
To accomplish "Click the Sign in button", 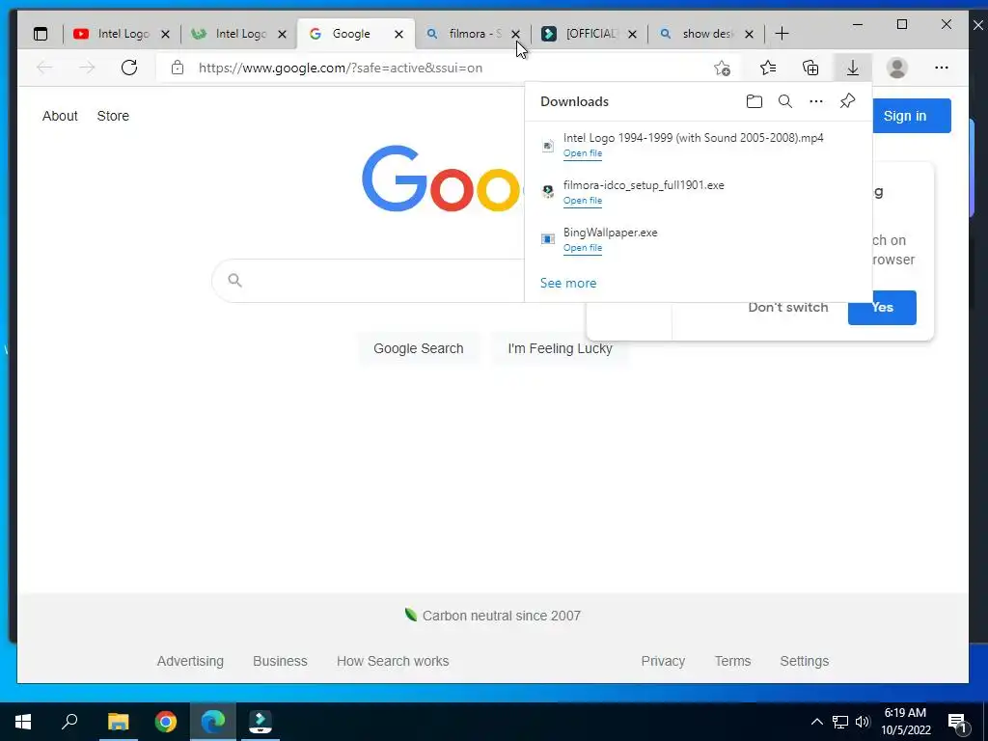I will coord(911,116).
